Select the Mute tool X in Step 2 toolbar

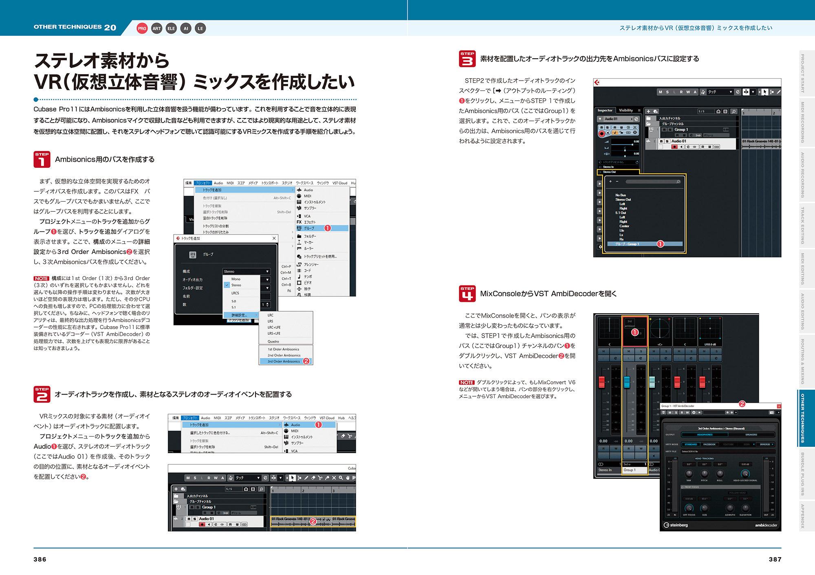pyautogui.click(x=334, y=478)
